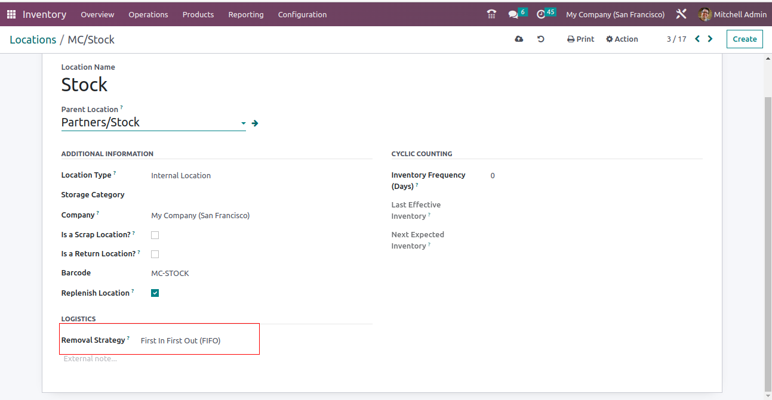The width and height of the screenshot is (772, 400).
Task: Go to the previous record arrow
Action: (x=697, y=39)
